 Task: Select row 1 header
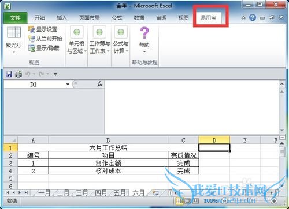(x=10, y=148)
